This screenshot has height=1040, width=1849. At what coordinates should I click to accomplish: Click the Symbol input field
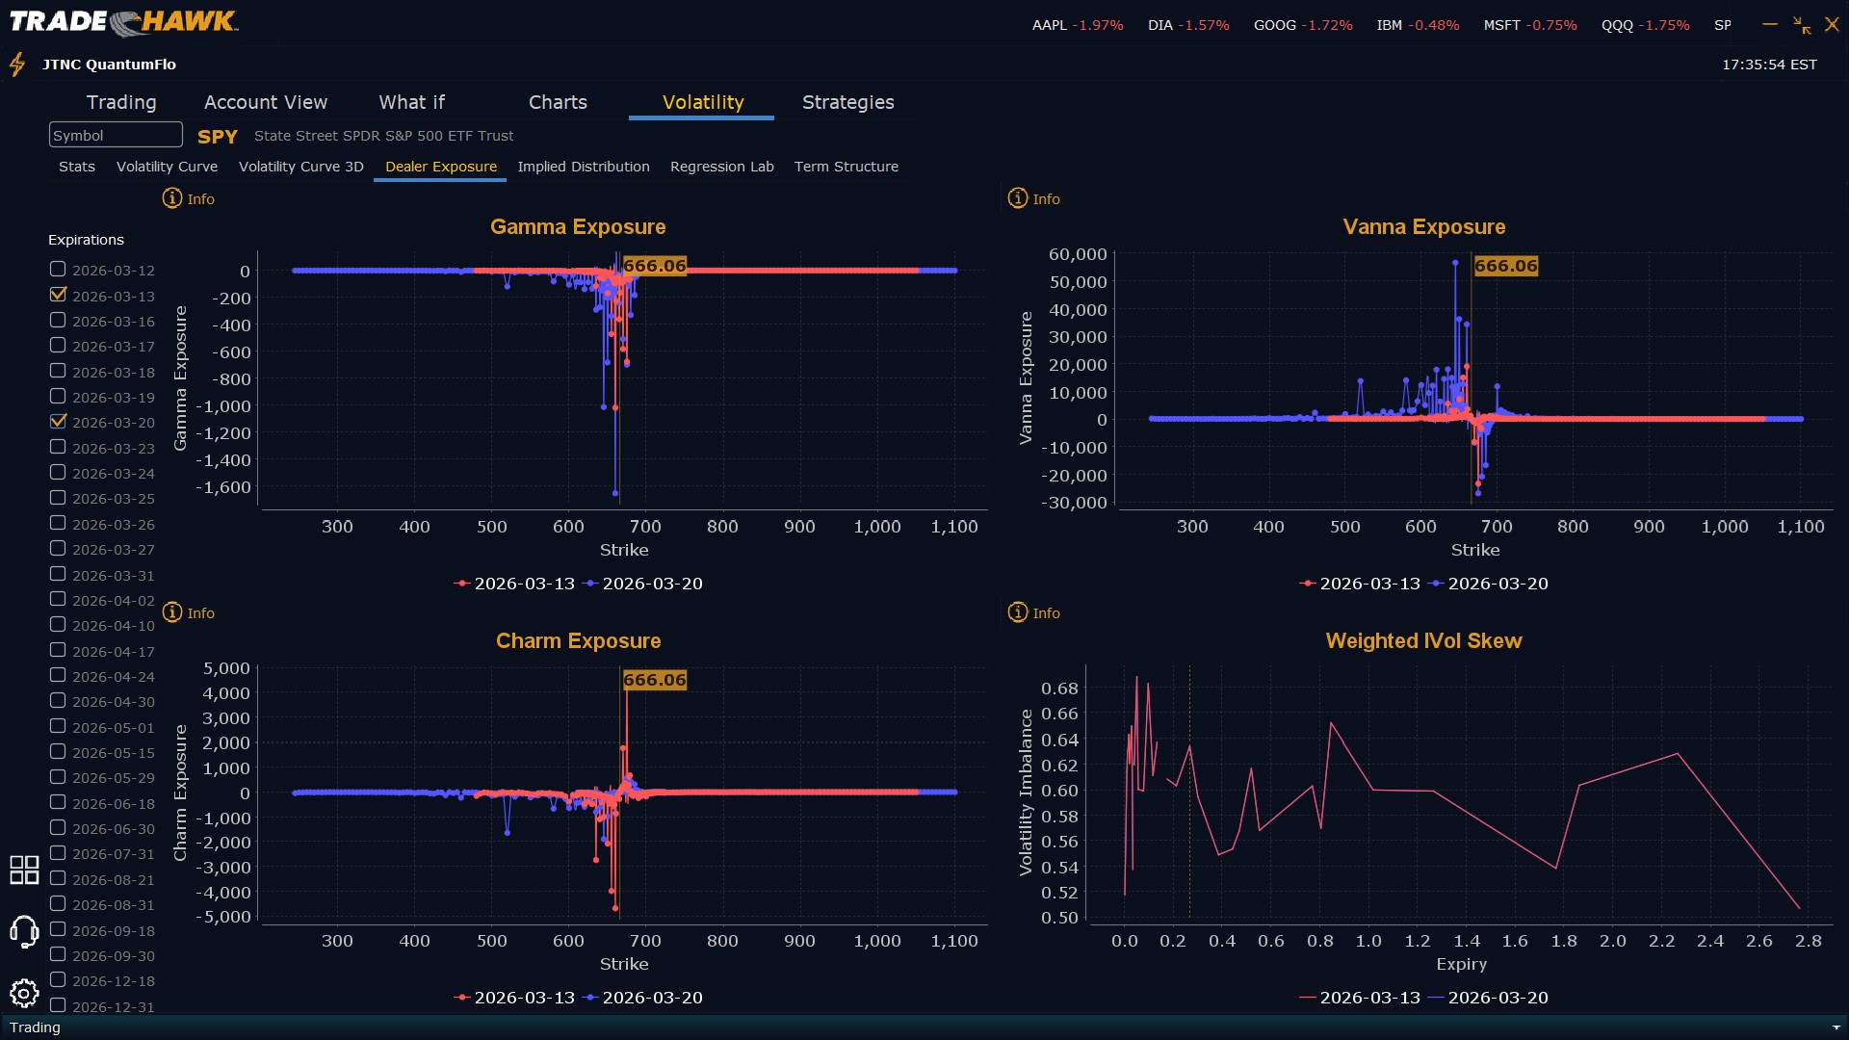(116, 135)
